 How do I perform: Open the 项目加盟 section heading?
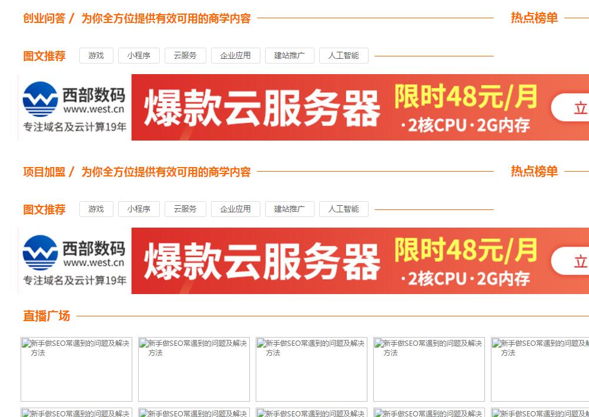click(x=44, y=172)
